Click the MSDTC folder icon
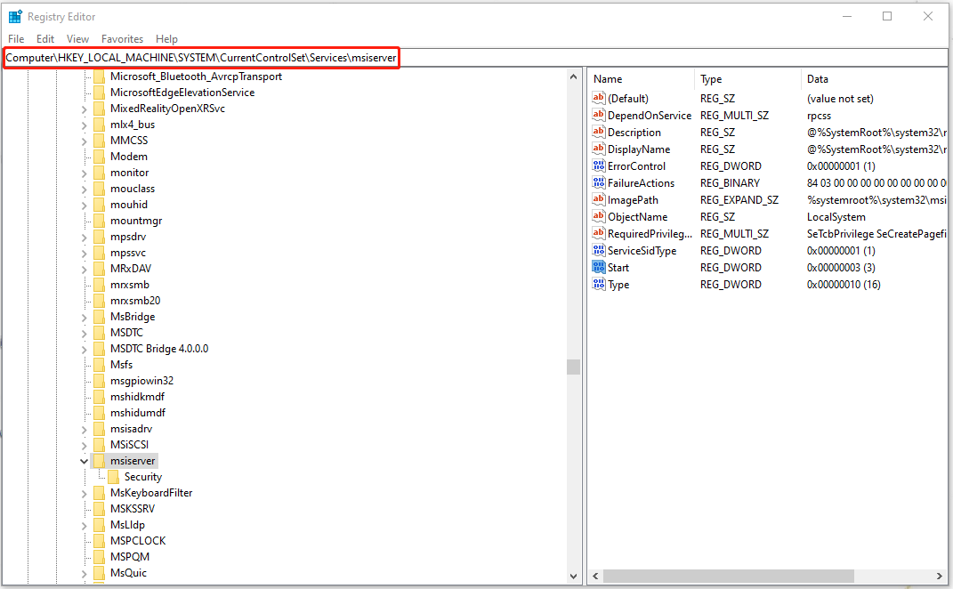Image resolution: width=953 pixels, height=589 pixels. point(99,333)
